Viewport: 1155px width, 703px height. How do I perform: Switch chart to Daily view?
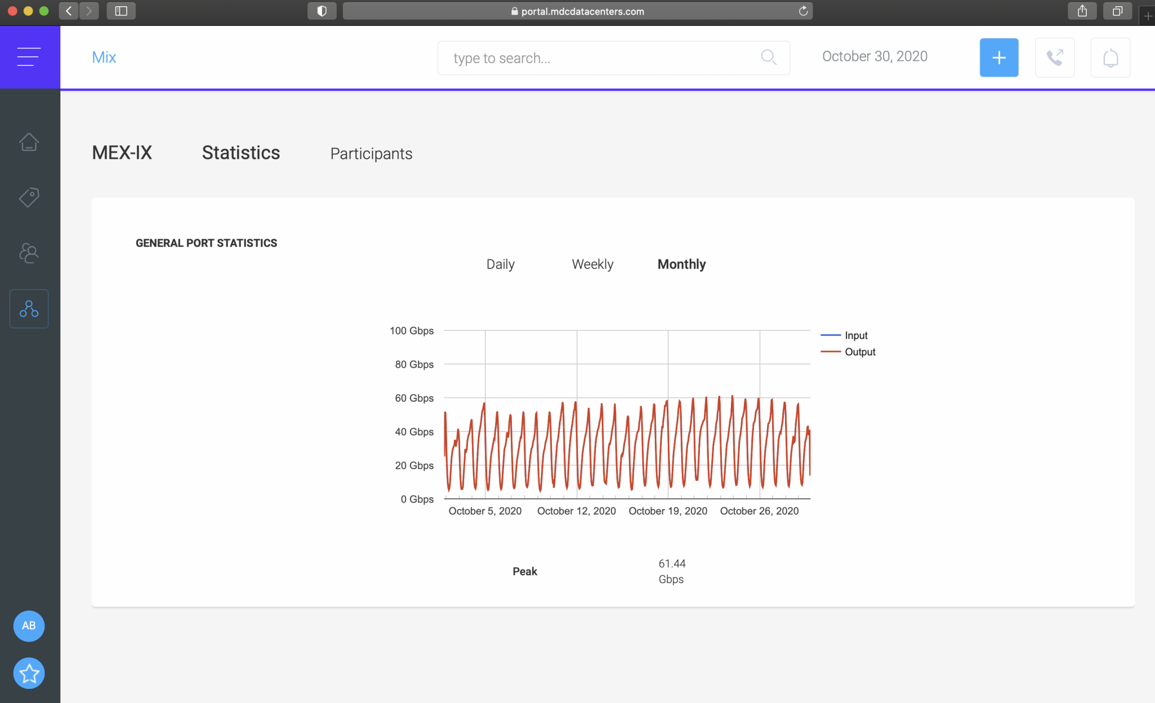pyautogui.click(x=500, y=264)
